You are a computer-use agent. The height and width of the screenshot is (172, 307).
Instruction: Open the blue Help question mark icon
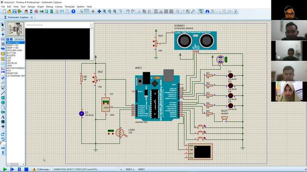pyautogui.click(x=73, y=11)
